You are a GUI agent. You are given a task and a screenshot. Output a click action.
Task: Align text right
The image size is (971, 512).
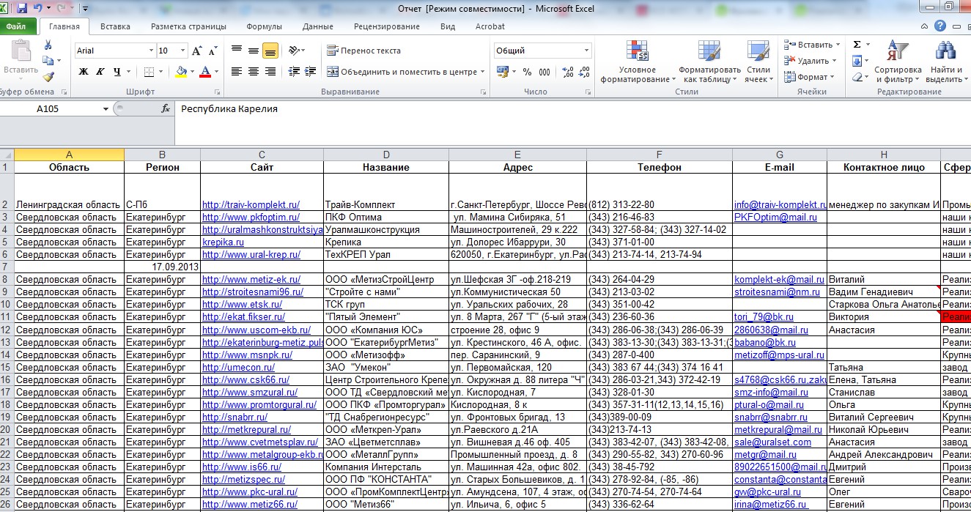pos(270,72)
